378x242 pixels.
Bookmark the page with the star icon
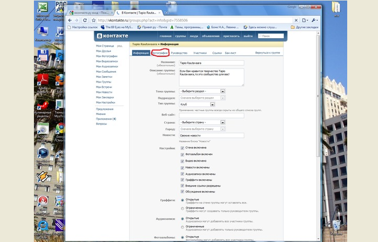tap(93, 20)
